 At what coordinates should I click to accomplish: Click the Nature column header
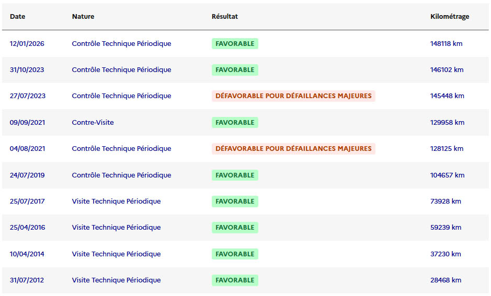tap(83, 16)
